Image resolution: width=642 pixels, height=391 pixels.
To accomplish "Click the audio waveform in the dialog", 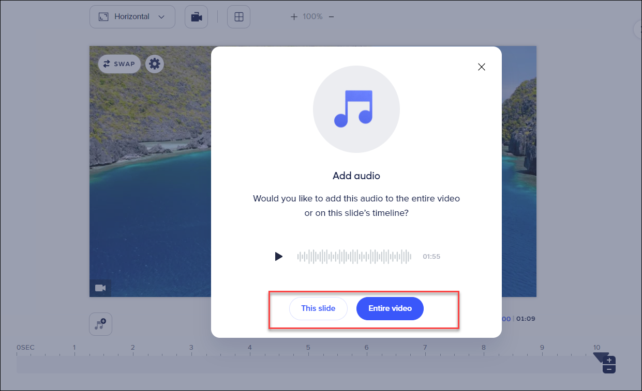I will [x=354, y=256].
